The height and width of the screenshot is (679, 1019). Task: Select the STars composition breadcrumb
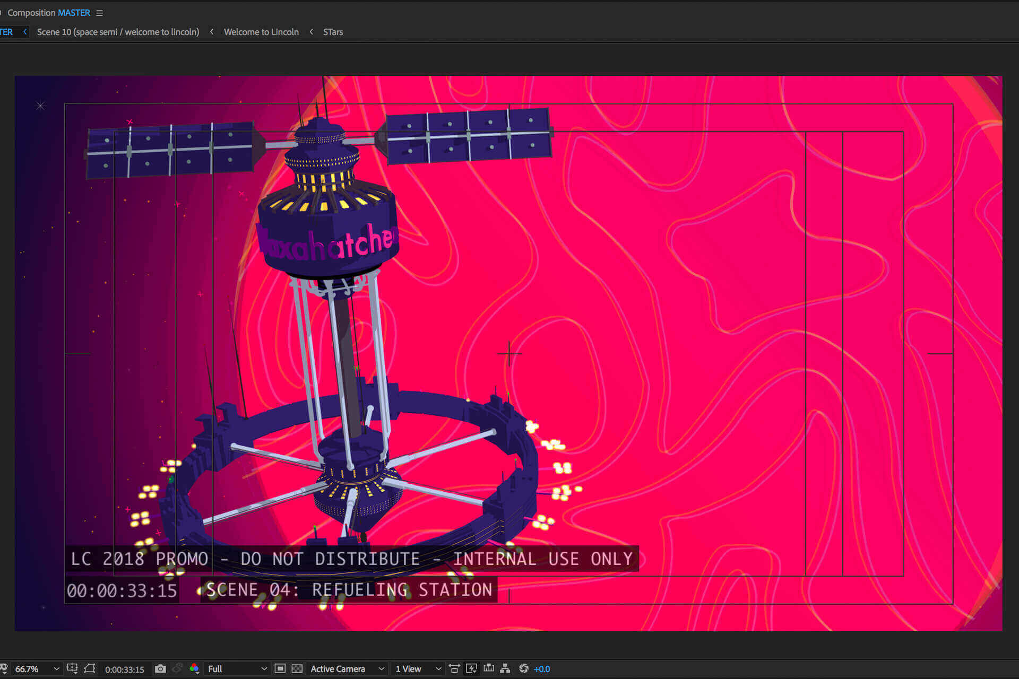tap(333, 32)
